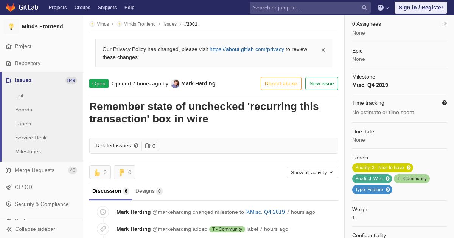Open the Milestones sidebar item
The image size is (454, 238).
tap(28, 152)
